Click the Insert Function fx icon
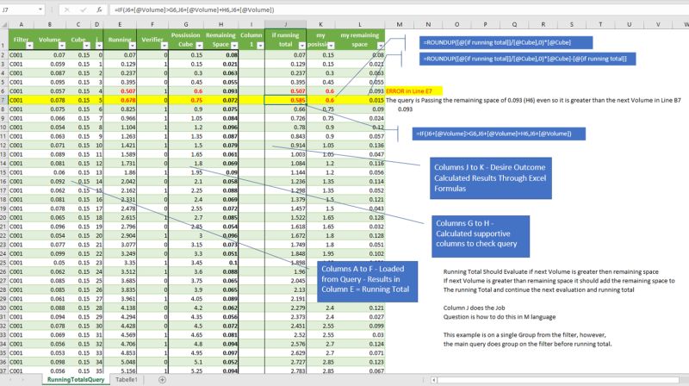Viewport: 689px width, 386px height. pos(100,9)
